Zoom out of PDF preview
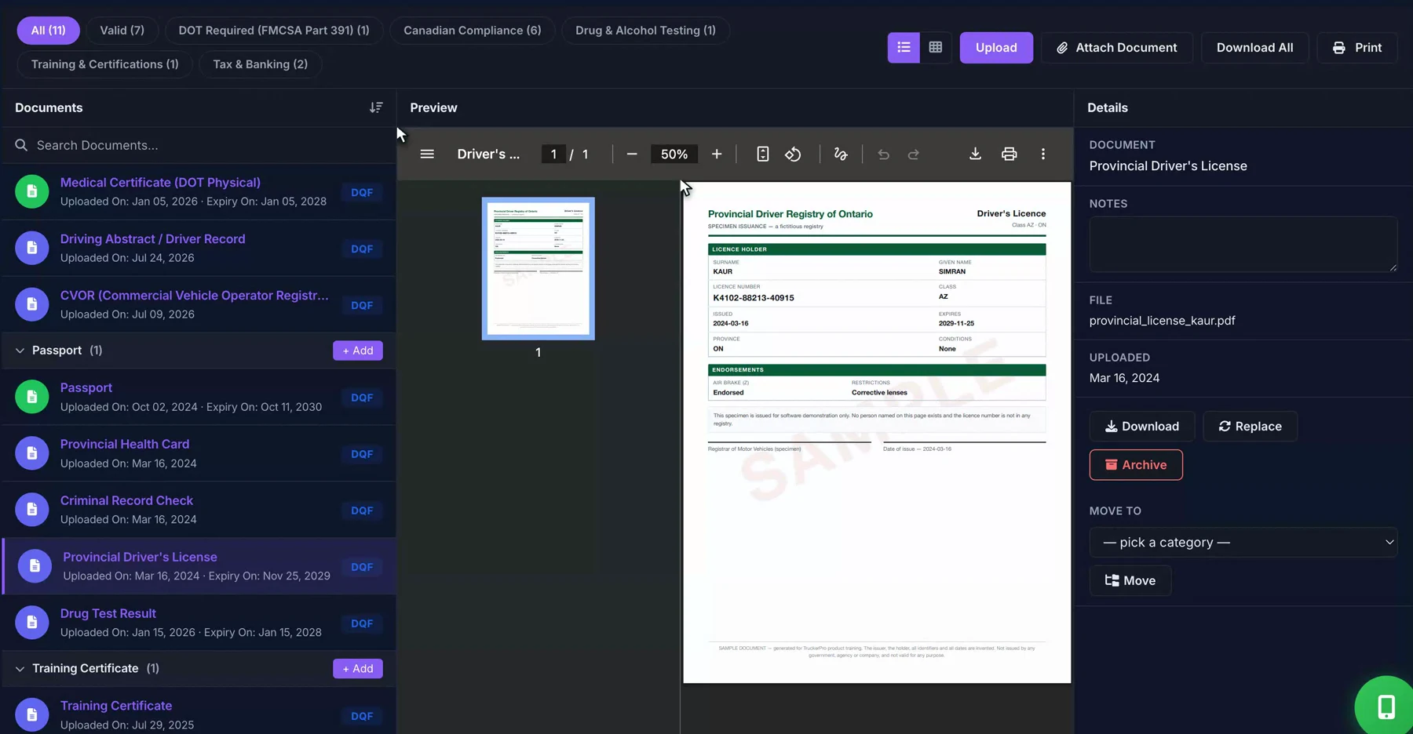Viewport: 1413px width, 734px height. tap(632, 154)
